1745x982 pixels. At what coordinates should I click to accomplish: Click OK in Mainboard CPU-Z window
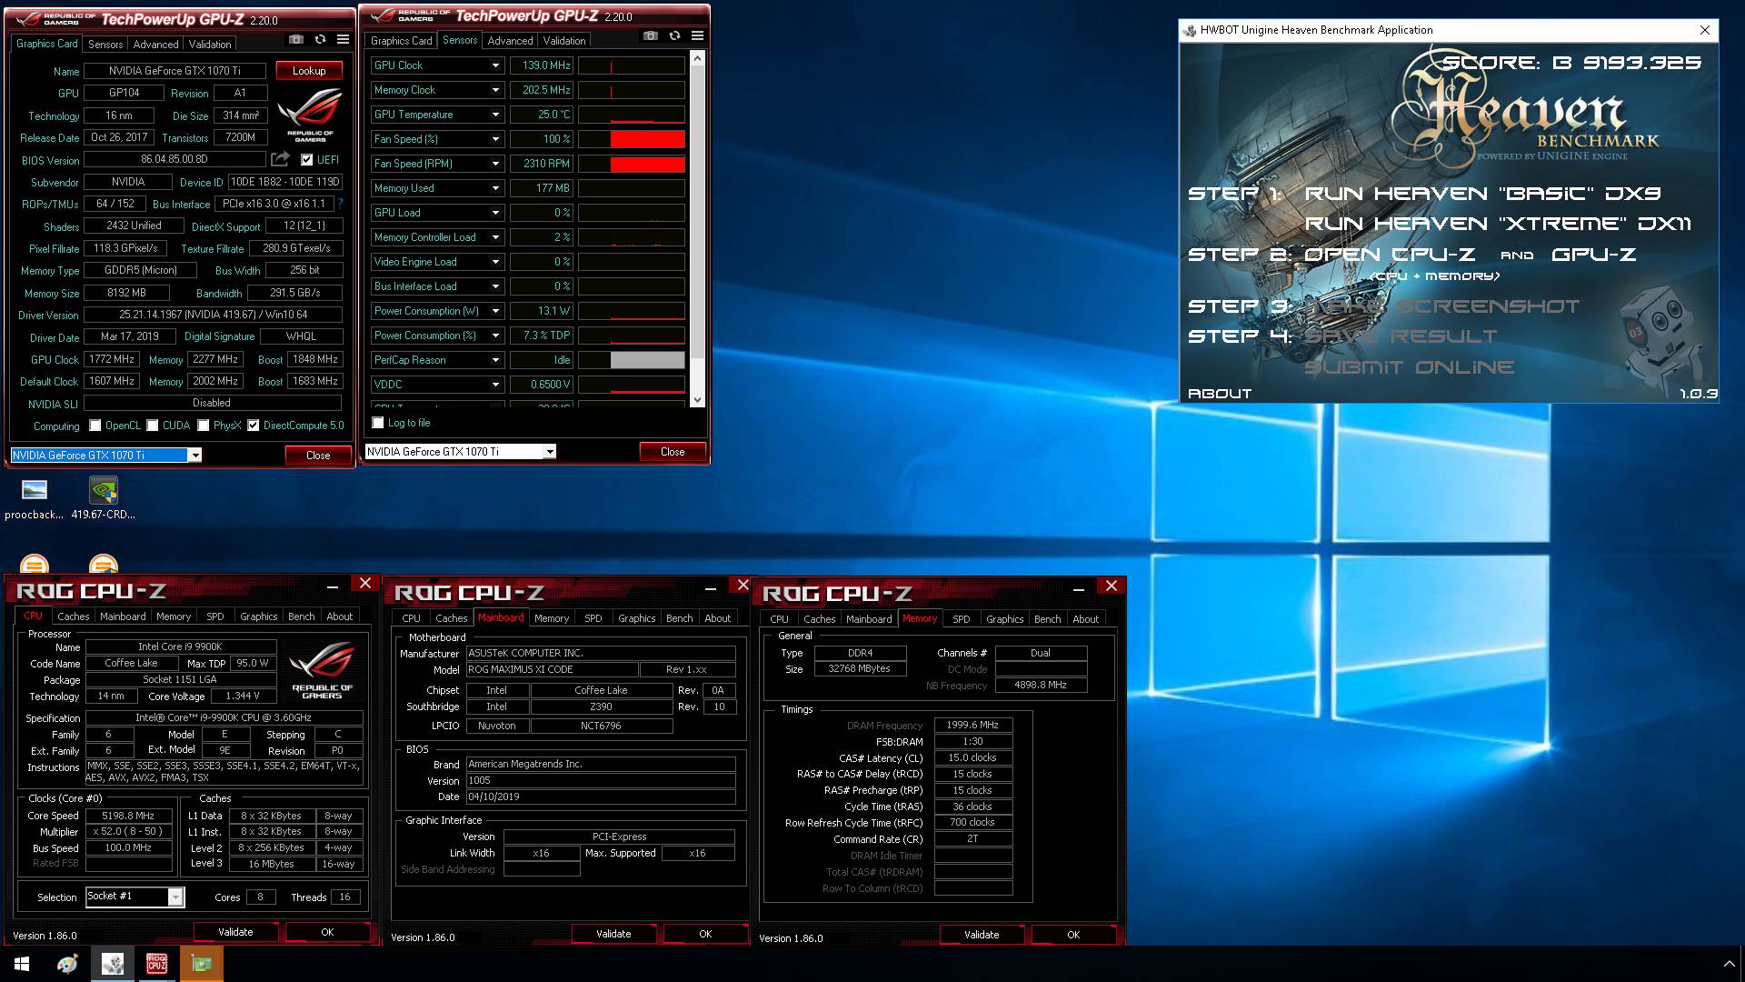click(x=705, y=934)
